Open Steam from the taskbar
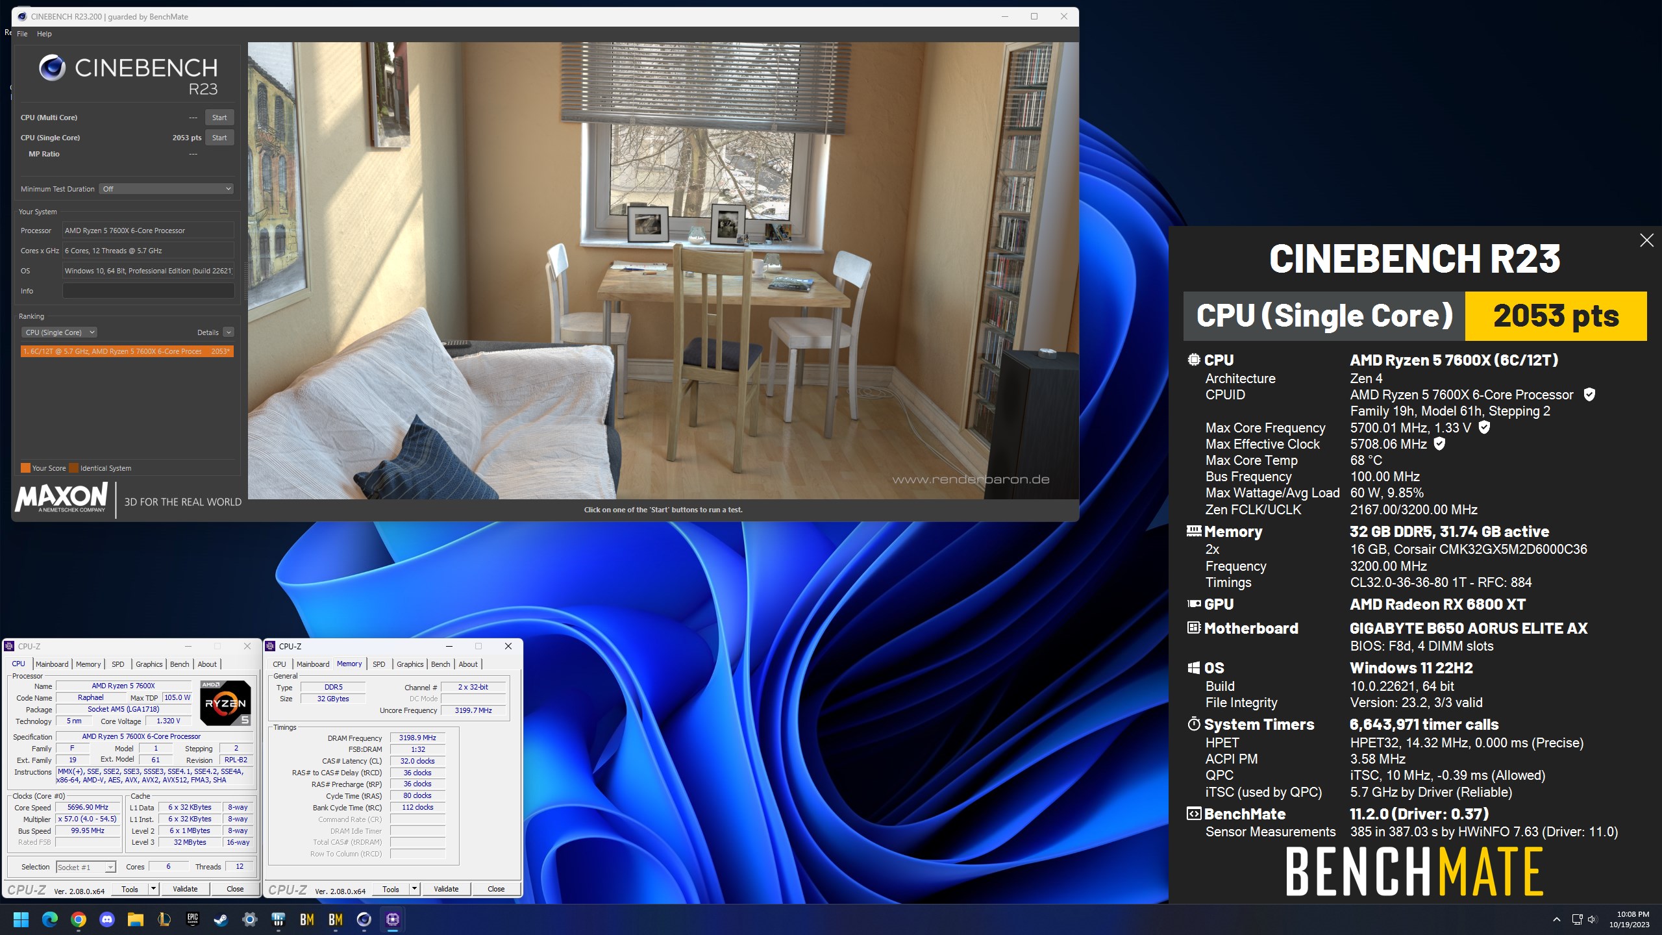The width and height of the screenshot is (1662, 935). tap(221, 919)
